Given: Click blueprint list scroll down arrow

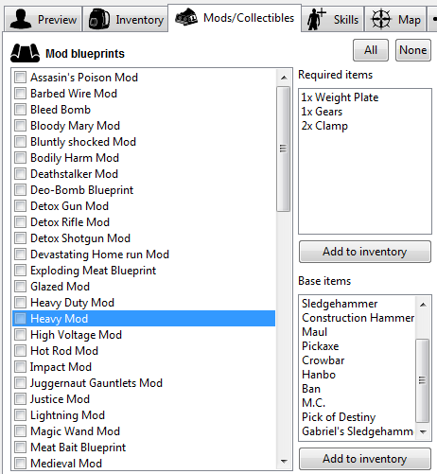Looking at the screenshot, I should [x=284, y=462].
